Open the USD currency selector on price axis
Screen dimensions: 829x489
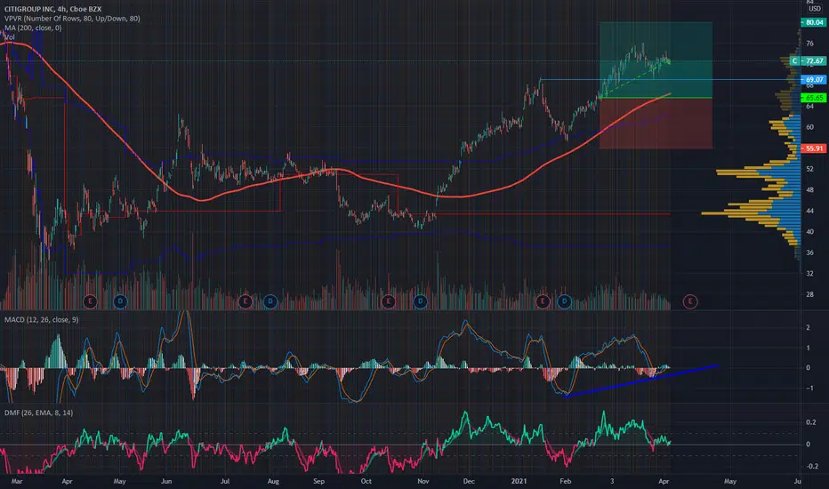[814, 9]
